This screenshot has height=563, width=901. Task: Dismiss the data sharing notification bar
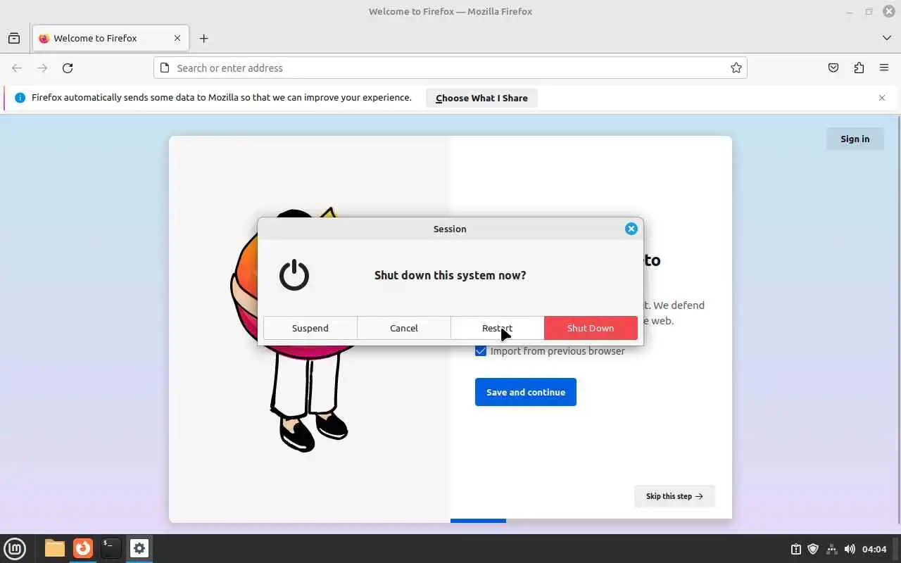881,98
